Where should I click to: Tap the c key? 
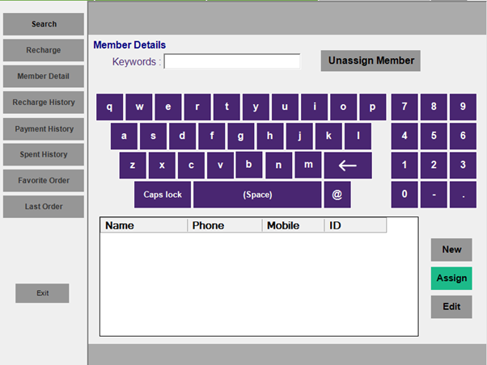[191, 166]
